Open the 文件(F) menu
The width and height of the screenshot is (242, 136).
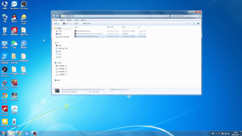(55, 20)
